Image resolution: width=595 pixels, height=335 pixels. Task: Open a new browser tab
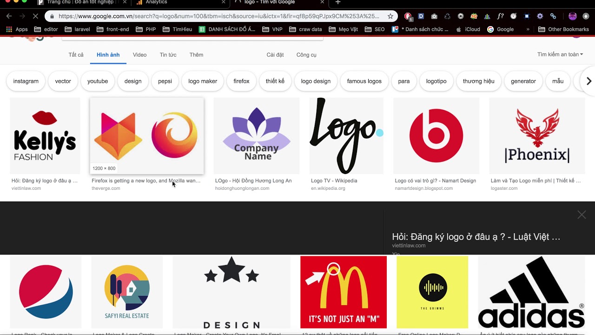338,2
